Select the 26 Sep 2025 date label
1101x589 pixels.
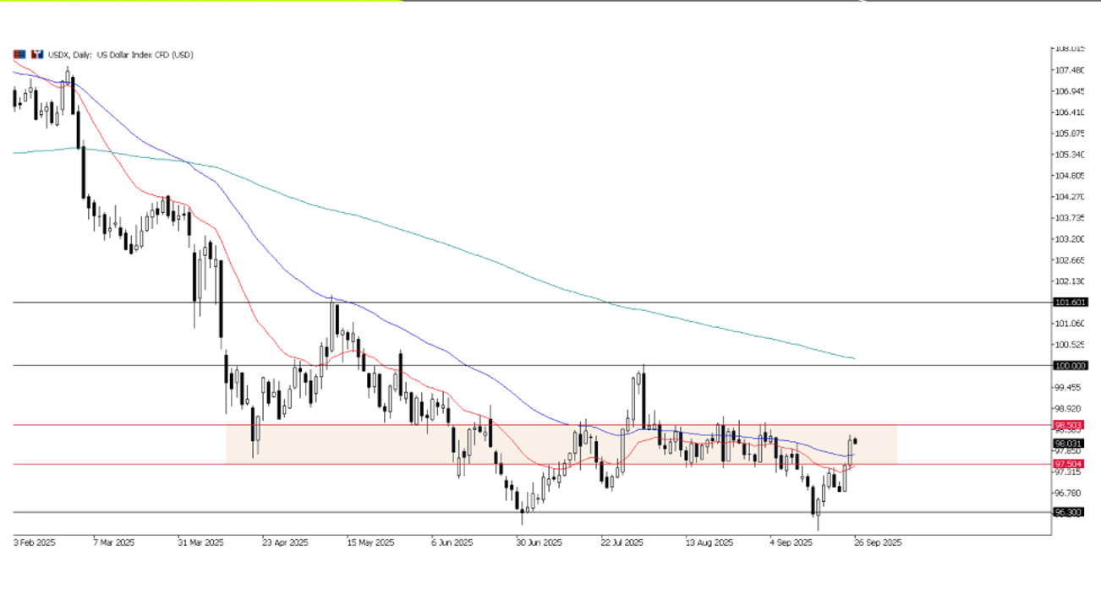[878, 543]
